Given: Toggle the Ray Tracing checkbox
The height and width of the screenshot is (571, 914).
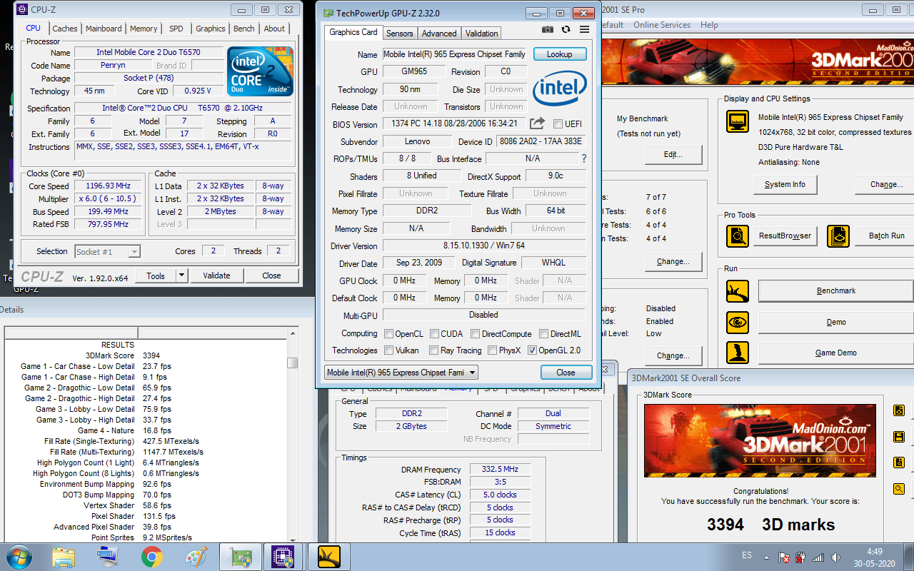Looking at the screenshot, I should click(x=434, y=350).
